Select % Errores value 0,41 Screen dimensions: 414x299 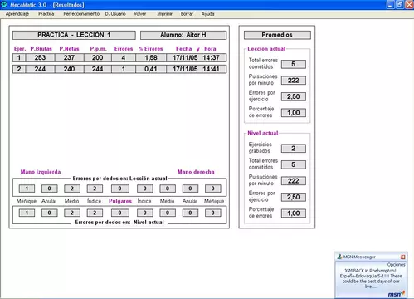[151, 69]
